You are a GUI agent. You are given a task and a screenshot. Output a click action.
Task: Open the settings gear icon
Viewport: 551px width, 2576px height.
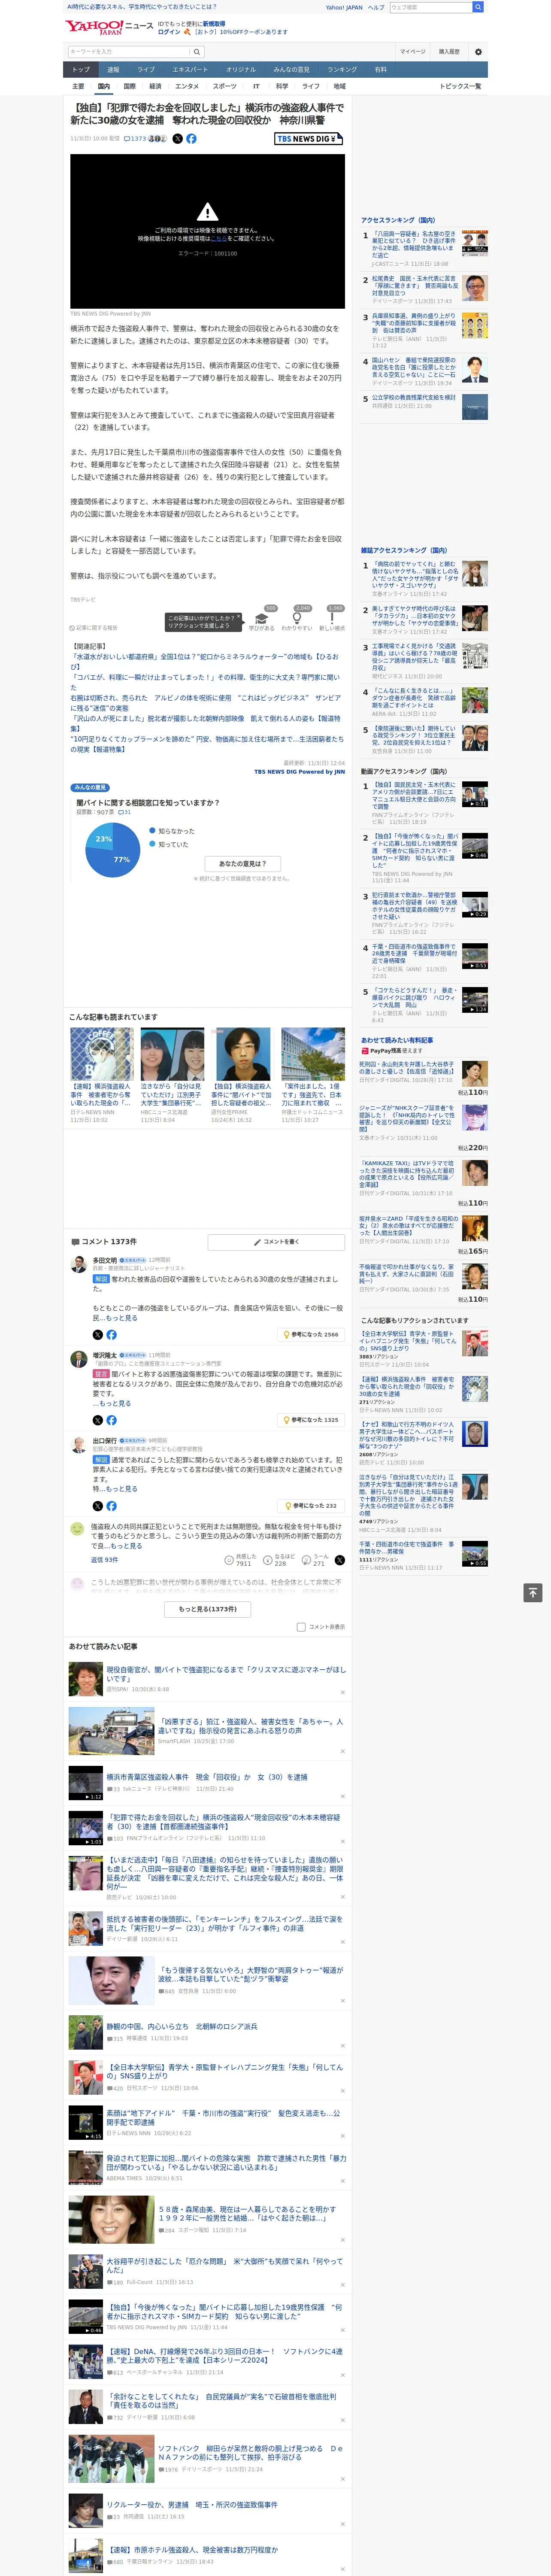[478, 52]
